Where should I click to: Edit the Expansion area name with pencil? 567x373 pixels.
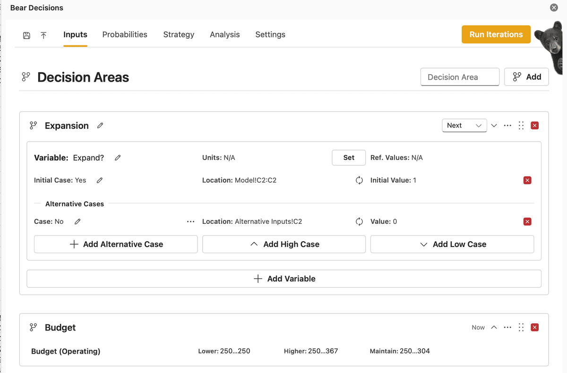[100, 126]
